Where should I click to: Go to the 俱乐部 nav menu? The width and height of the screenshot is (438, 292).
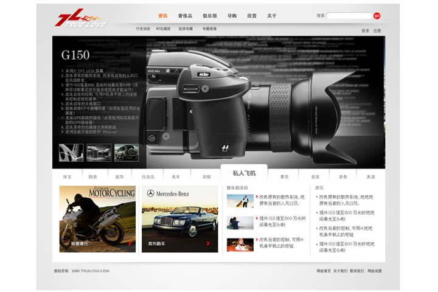(x=209, y=16)
